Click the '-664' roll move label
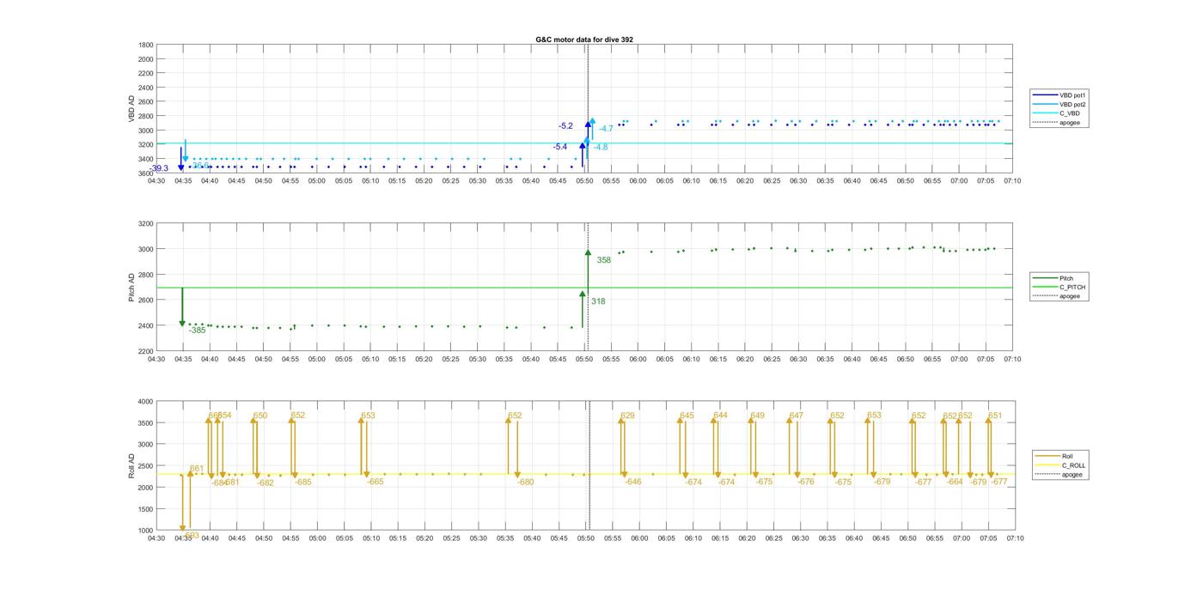Viewport: 1203px width, 595px height. pyautogui.click(x=955, y=482)
